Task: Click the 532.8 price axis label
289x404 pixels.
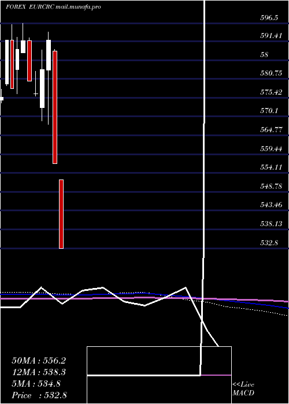Action: (x=269, y=242)
